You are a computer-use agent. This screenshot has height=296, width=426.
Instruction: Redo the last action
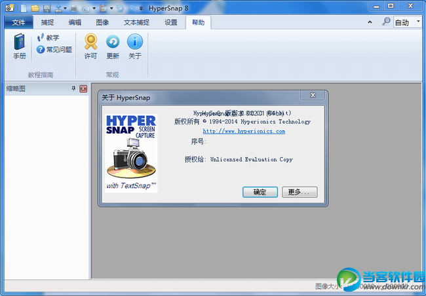tap(132, 9)
